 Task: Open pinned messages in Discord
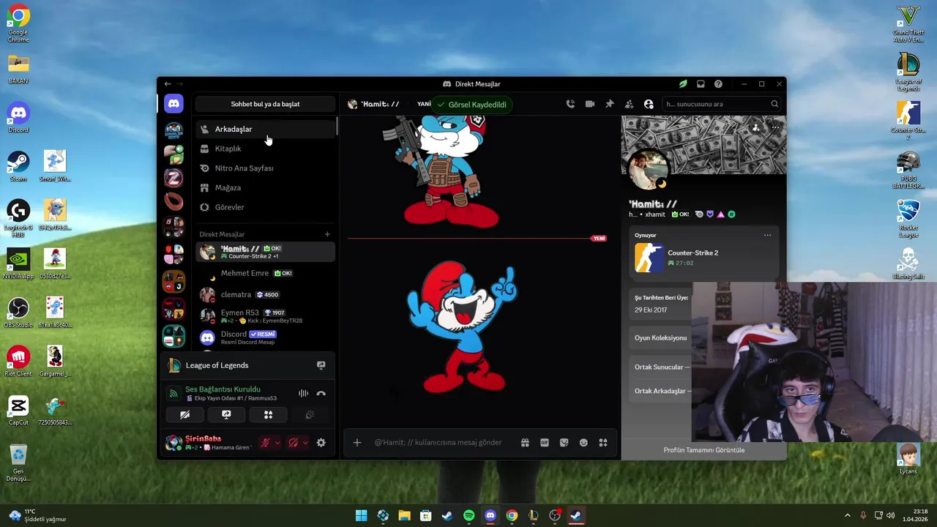click(609, 104)
